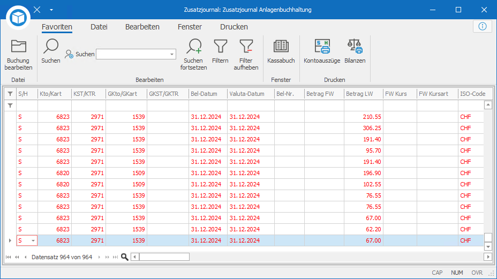Select the cell with amount 210.55

363,117
